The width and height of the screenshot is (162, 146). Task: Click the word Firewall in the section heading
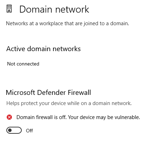point(79,92)
